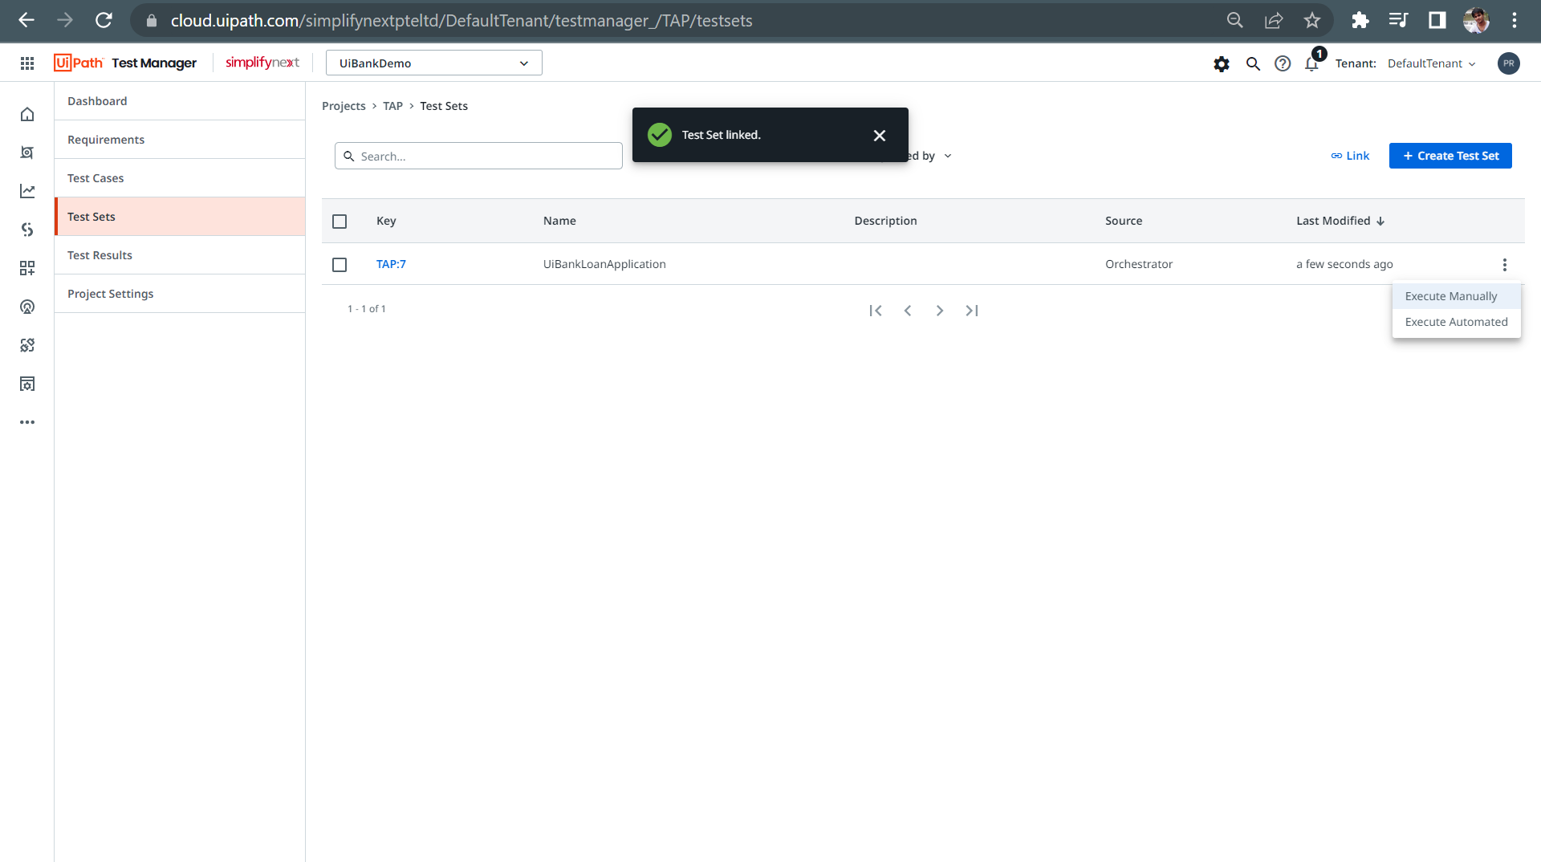Go to first page of results

click(876, 311)
